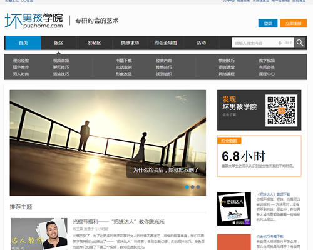
Task: Click the orange 立即注册 button
Action: point(294,23)
